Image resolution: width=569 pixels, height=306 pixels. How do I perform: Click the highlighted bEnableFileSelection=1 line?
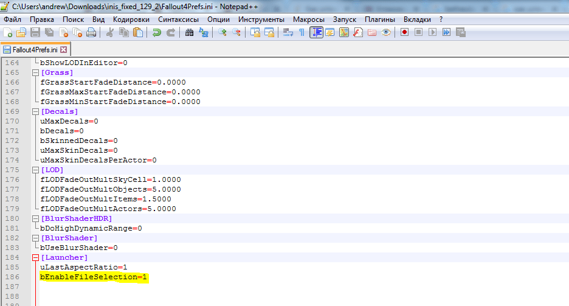pyautogui.click(x=94, y=277)
